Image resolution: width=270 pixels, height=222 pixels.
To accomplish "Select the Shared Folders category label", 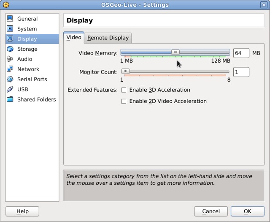I will click(x=37, y=99).
